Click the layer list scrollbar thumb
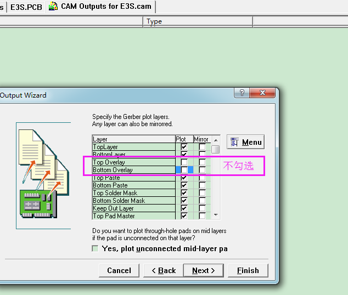 215,149
